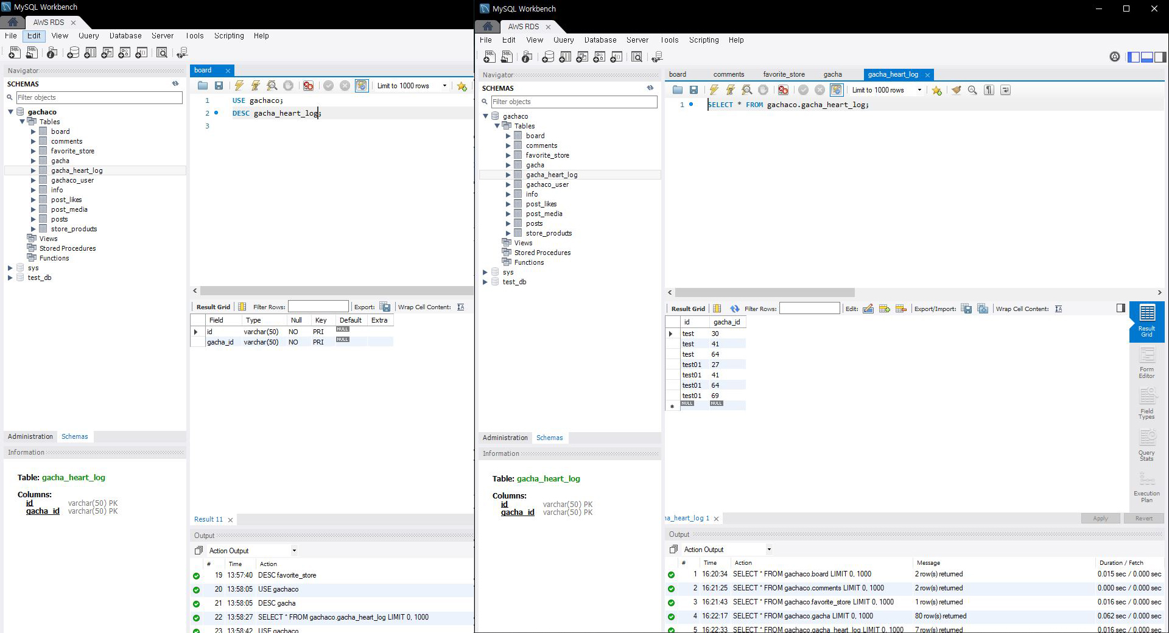Open the Field Types side panel in the right window
The width and height of the screenshot is (1169, 633).
coord(1147,404)
